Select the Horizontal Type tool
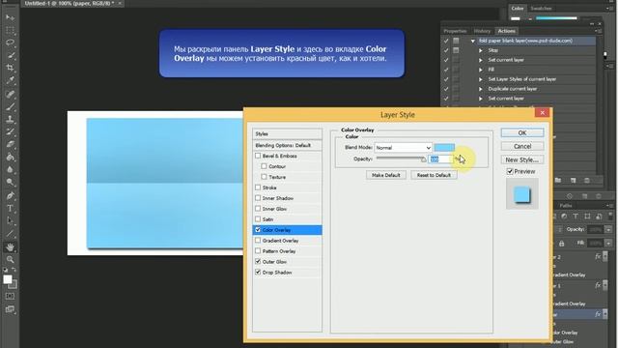Viewport: 618px width, 348px height. [x=10, y=209]
